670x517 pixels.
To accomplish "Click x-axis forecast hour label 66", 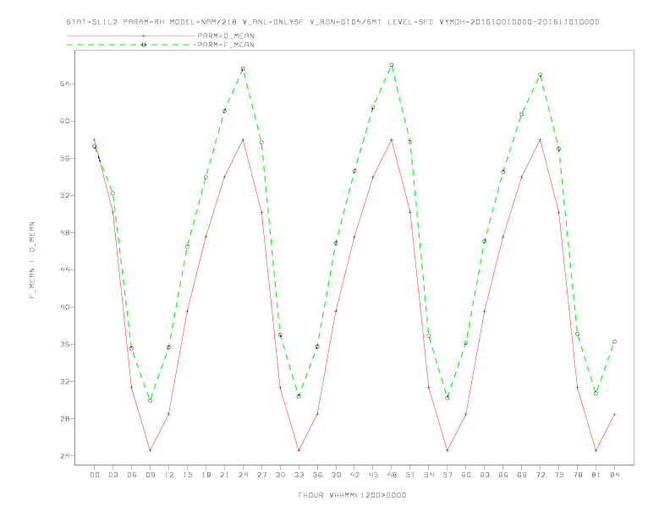I will pos(503,475).
